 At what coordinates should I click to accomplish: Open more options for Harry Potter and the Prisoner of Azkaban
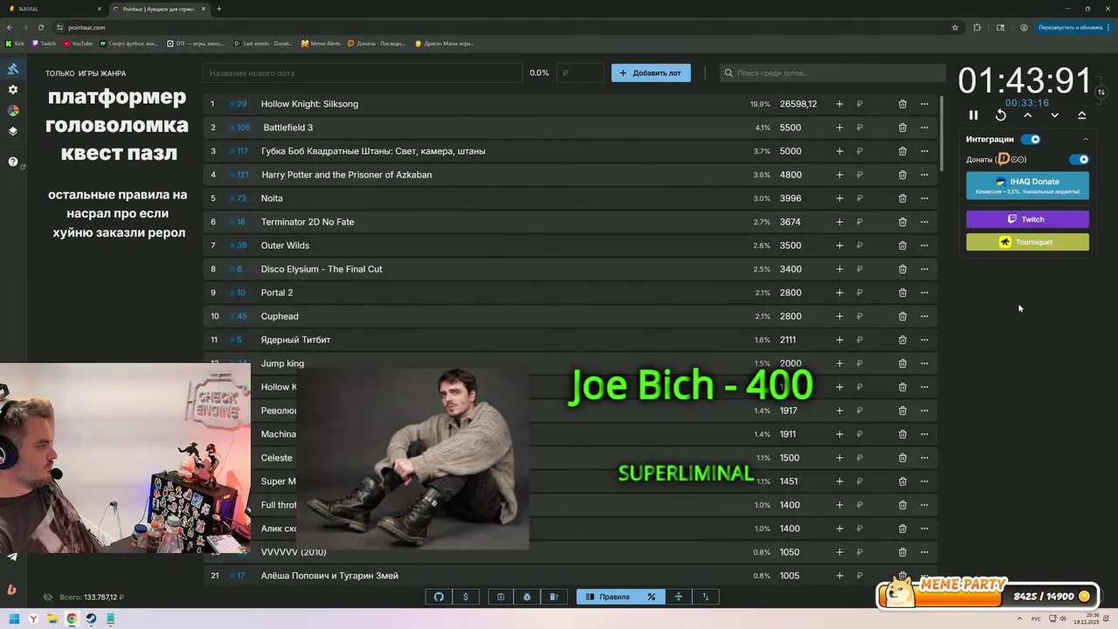[x=924, y=175]
